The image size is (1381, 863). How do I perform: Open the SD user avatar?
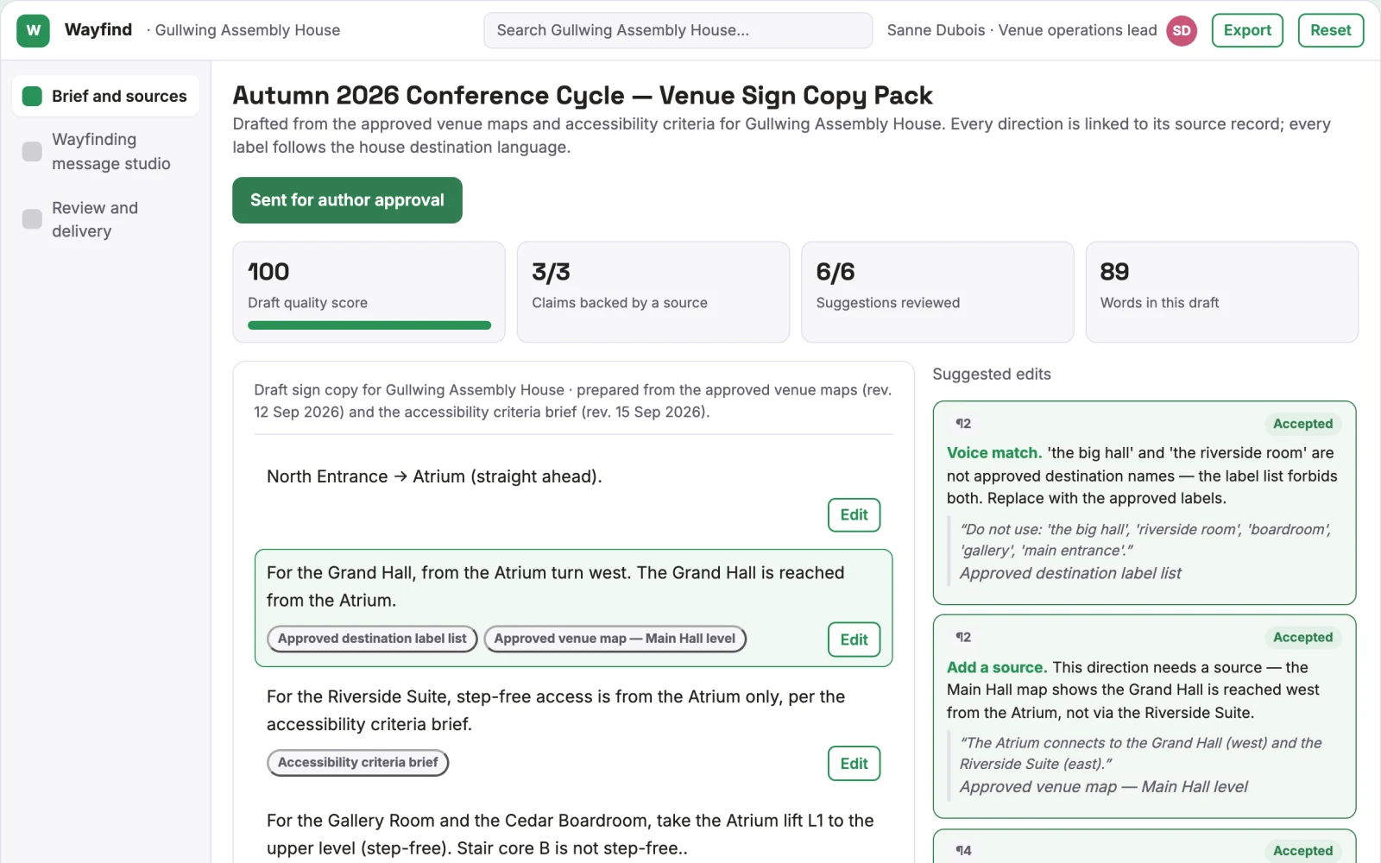click(x=1182, y=30)
